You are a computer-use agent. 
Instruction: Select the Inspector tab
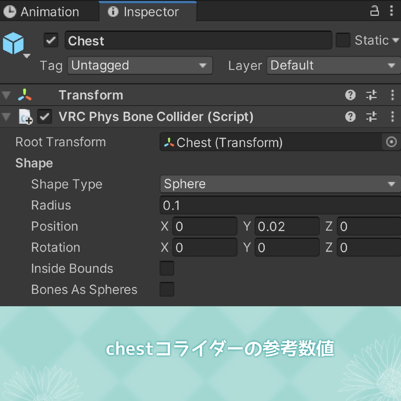tap(148, 12)
